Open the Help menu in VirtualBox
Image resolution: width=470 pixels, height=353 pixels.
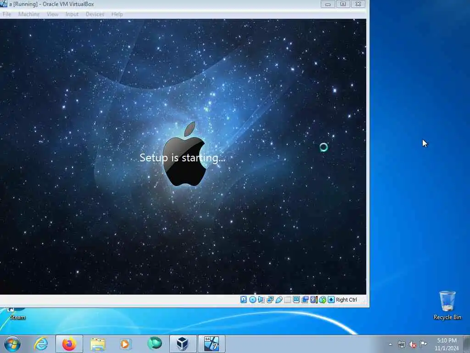[117, 14]
